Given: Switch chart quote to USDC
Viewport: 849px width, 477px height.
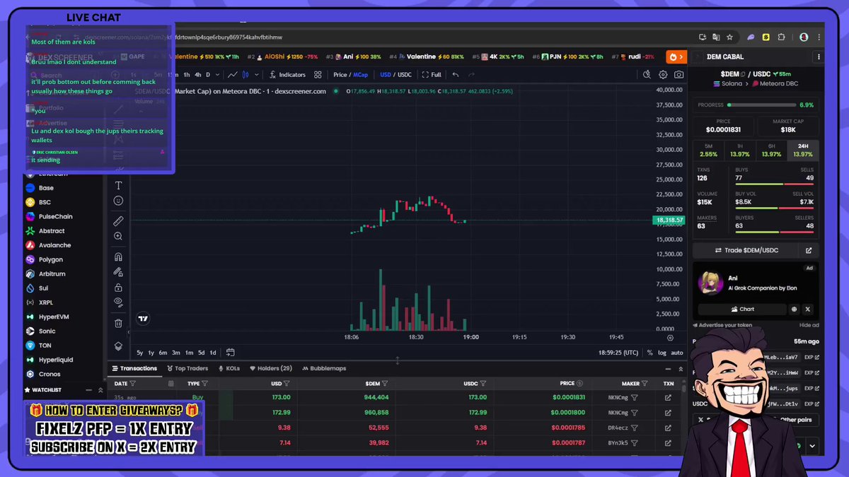Looking at the screenshot, I should [x=405, y=74].
